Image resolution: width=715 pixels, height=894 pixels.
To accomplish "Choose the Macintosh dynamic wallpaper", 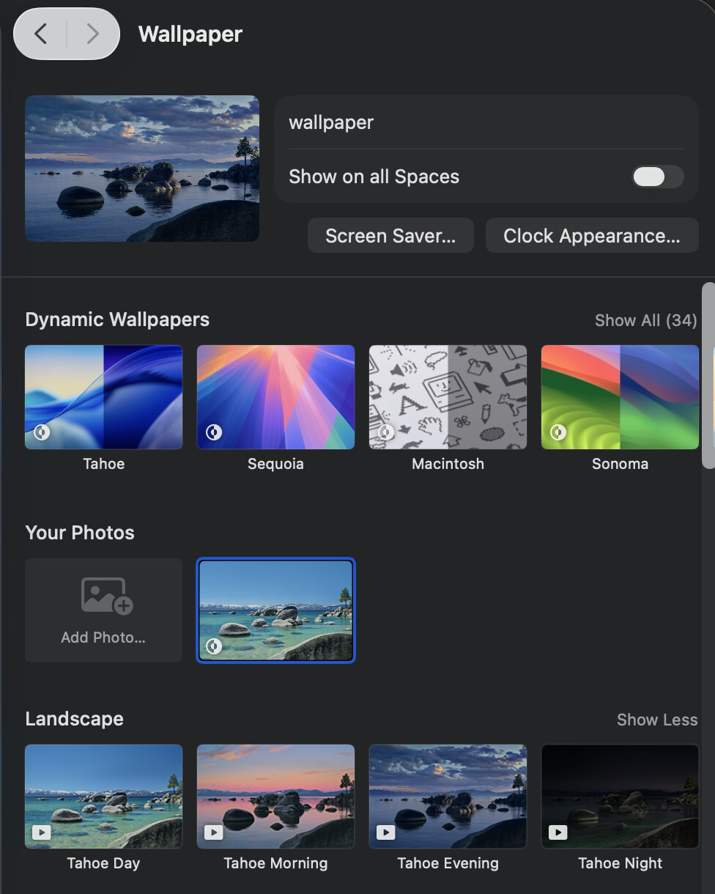I will [x=448, y=397].
